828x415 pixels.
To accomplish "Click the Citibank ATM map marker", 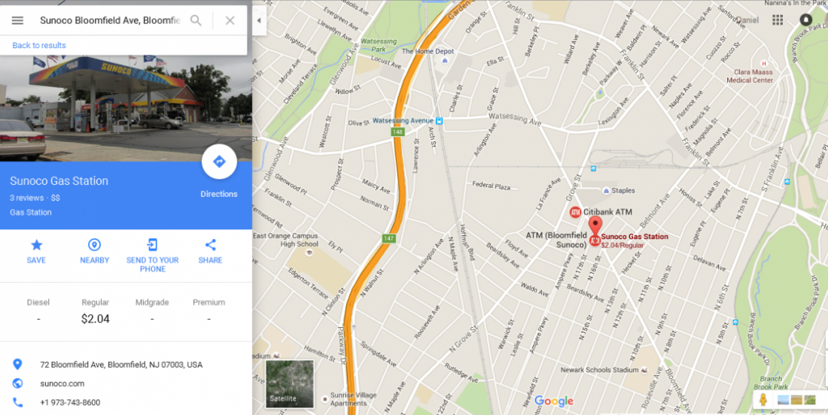I will pyautogui.click(x=575, y=212).
